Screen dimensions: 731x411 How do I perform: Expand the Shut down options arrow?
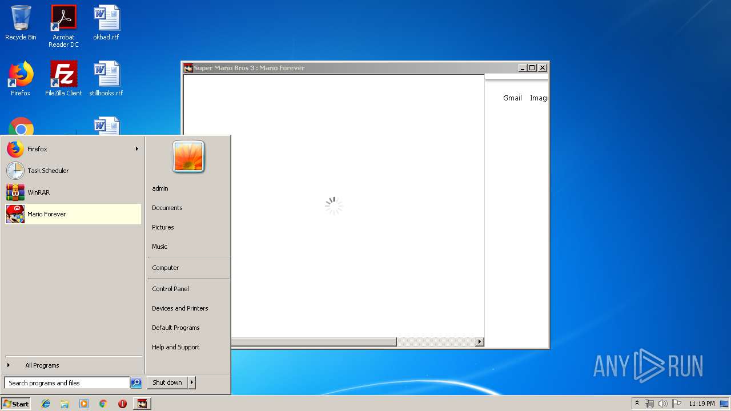coord(192,382)
